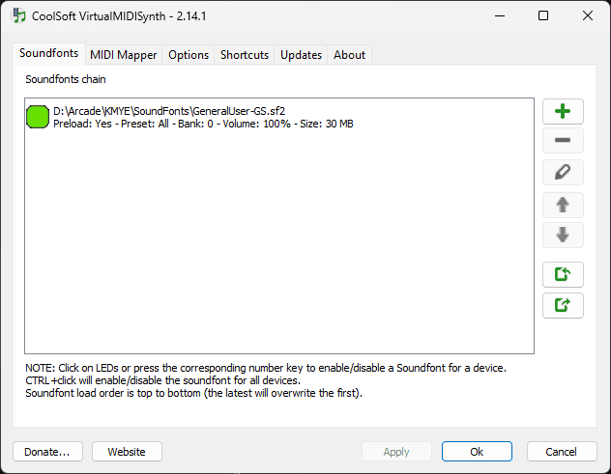Show the About tab
The width and height of the screenshot is (611, 474).
[x=349, y=55]
